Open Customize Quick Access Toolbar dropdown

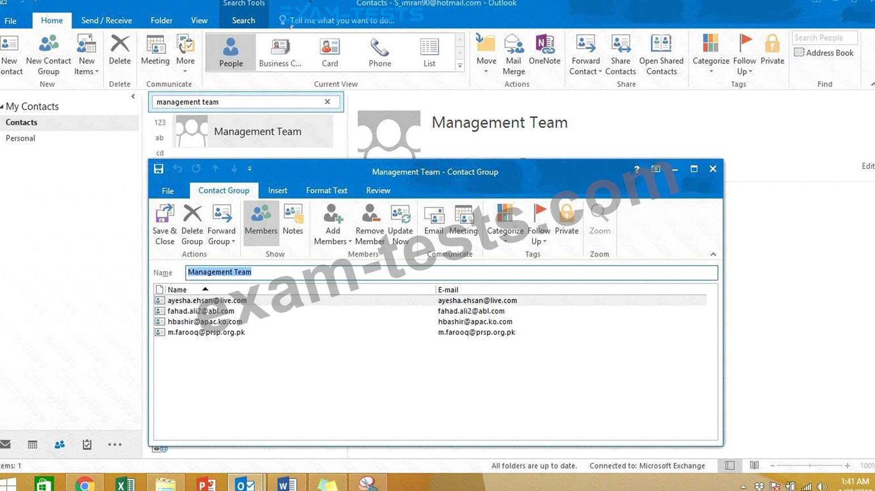point(249,169)
